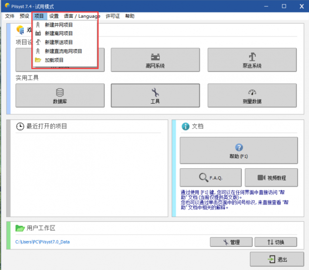Screen dimensions: 309x270
Task: Open the 泵送系统 button
Action: coord(252,60)
